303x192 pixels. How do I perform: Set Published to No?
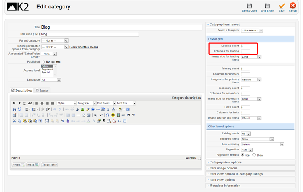[44, 62]
